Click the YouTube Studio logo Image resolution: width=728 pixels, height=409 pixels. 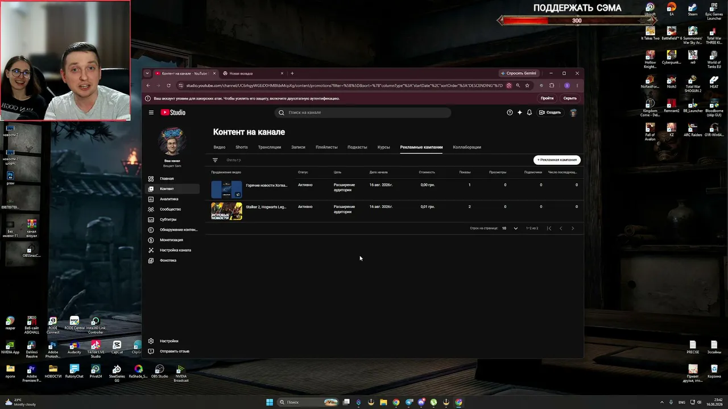173,112
